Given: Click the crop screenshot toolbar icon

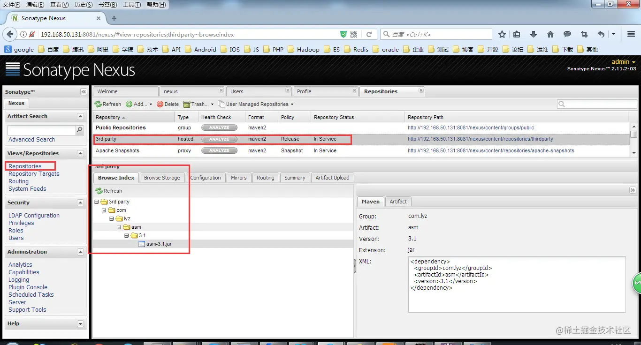Looking at the screenshot, I should 584,34.
